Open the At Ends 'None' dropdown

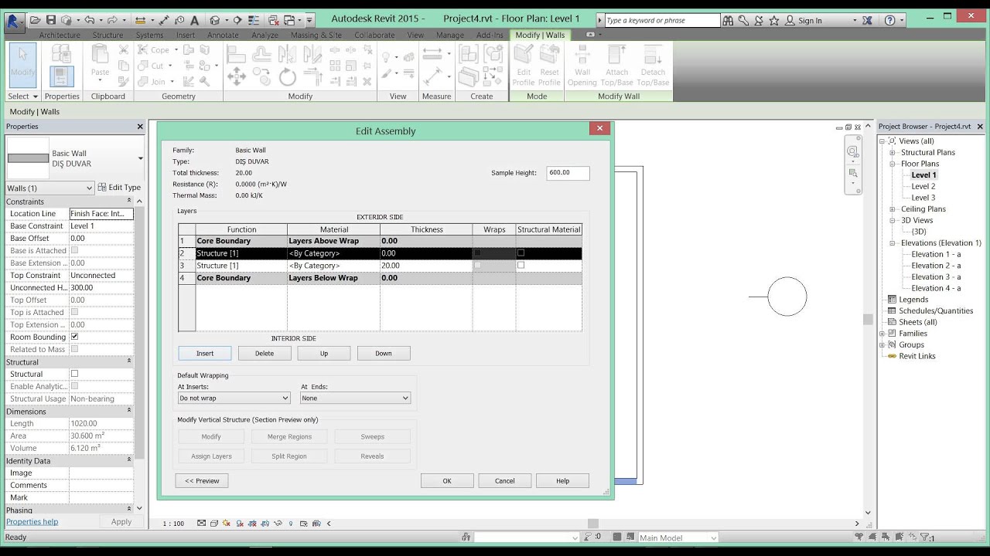[x=355, y=398]
